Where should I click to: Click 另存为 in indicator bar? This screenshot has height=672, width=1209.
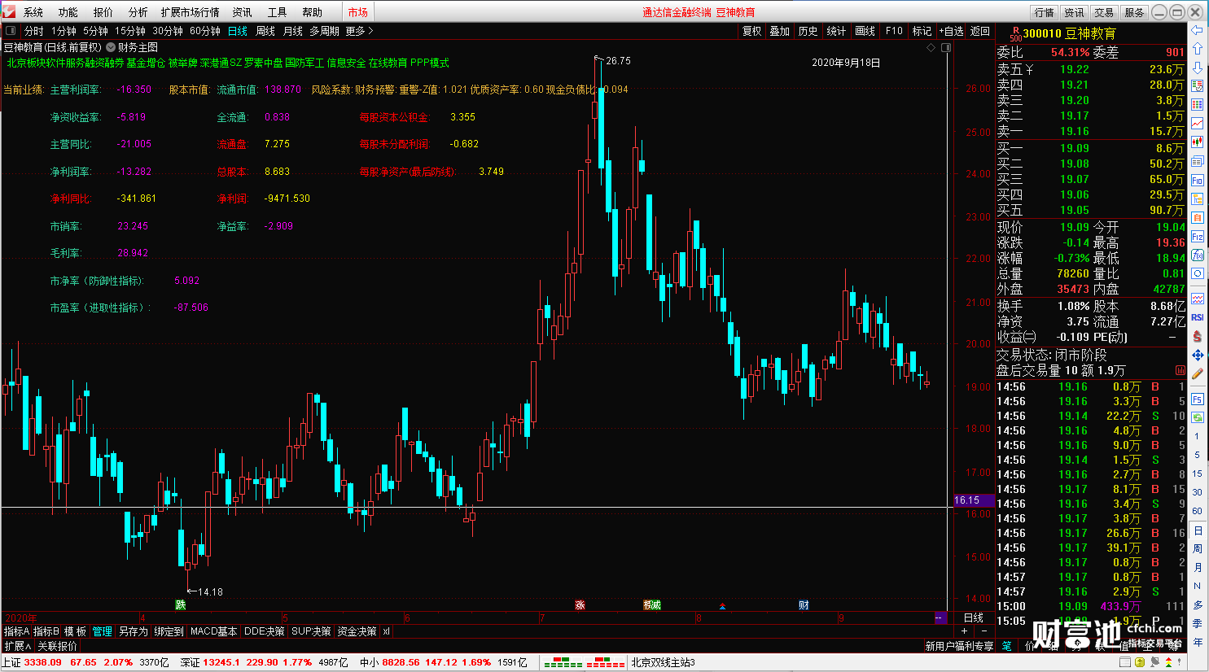134,631
